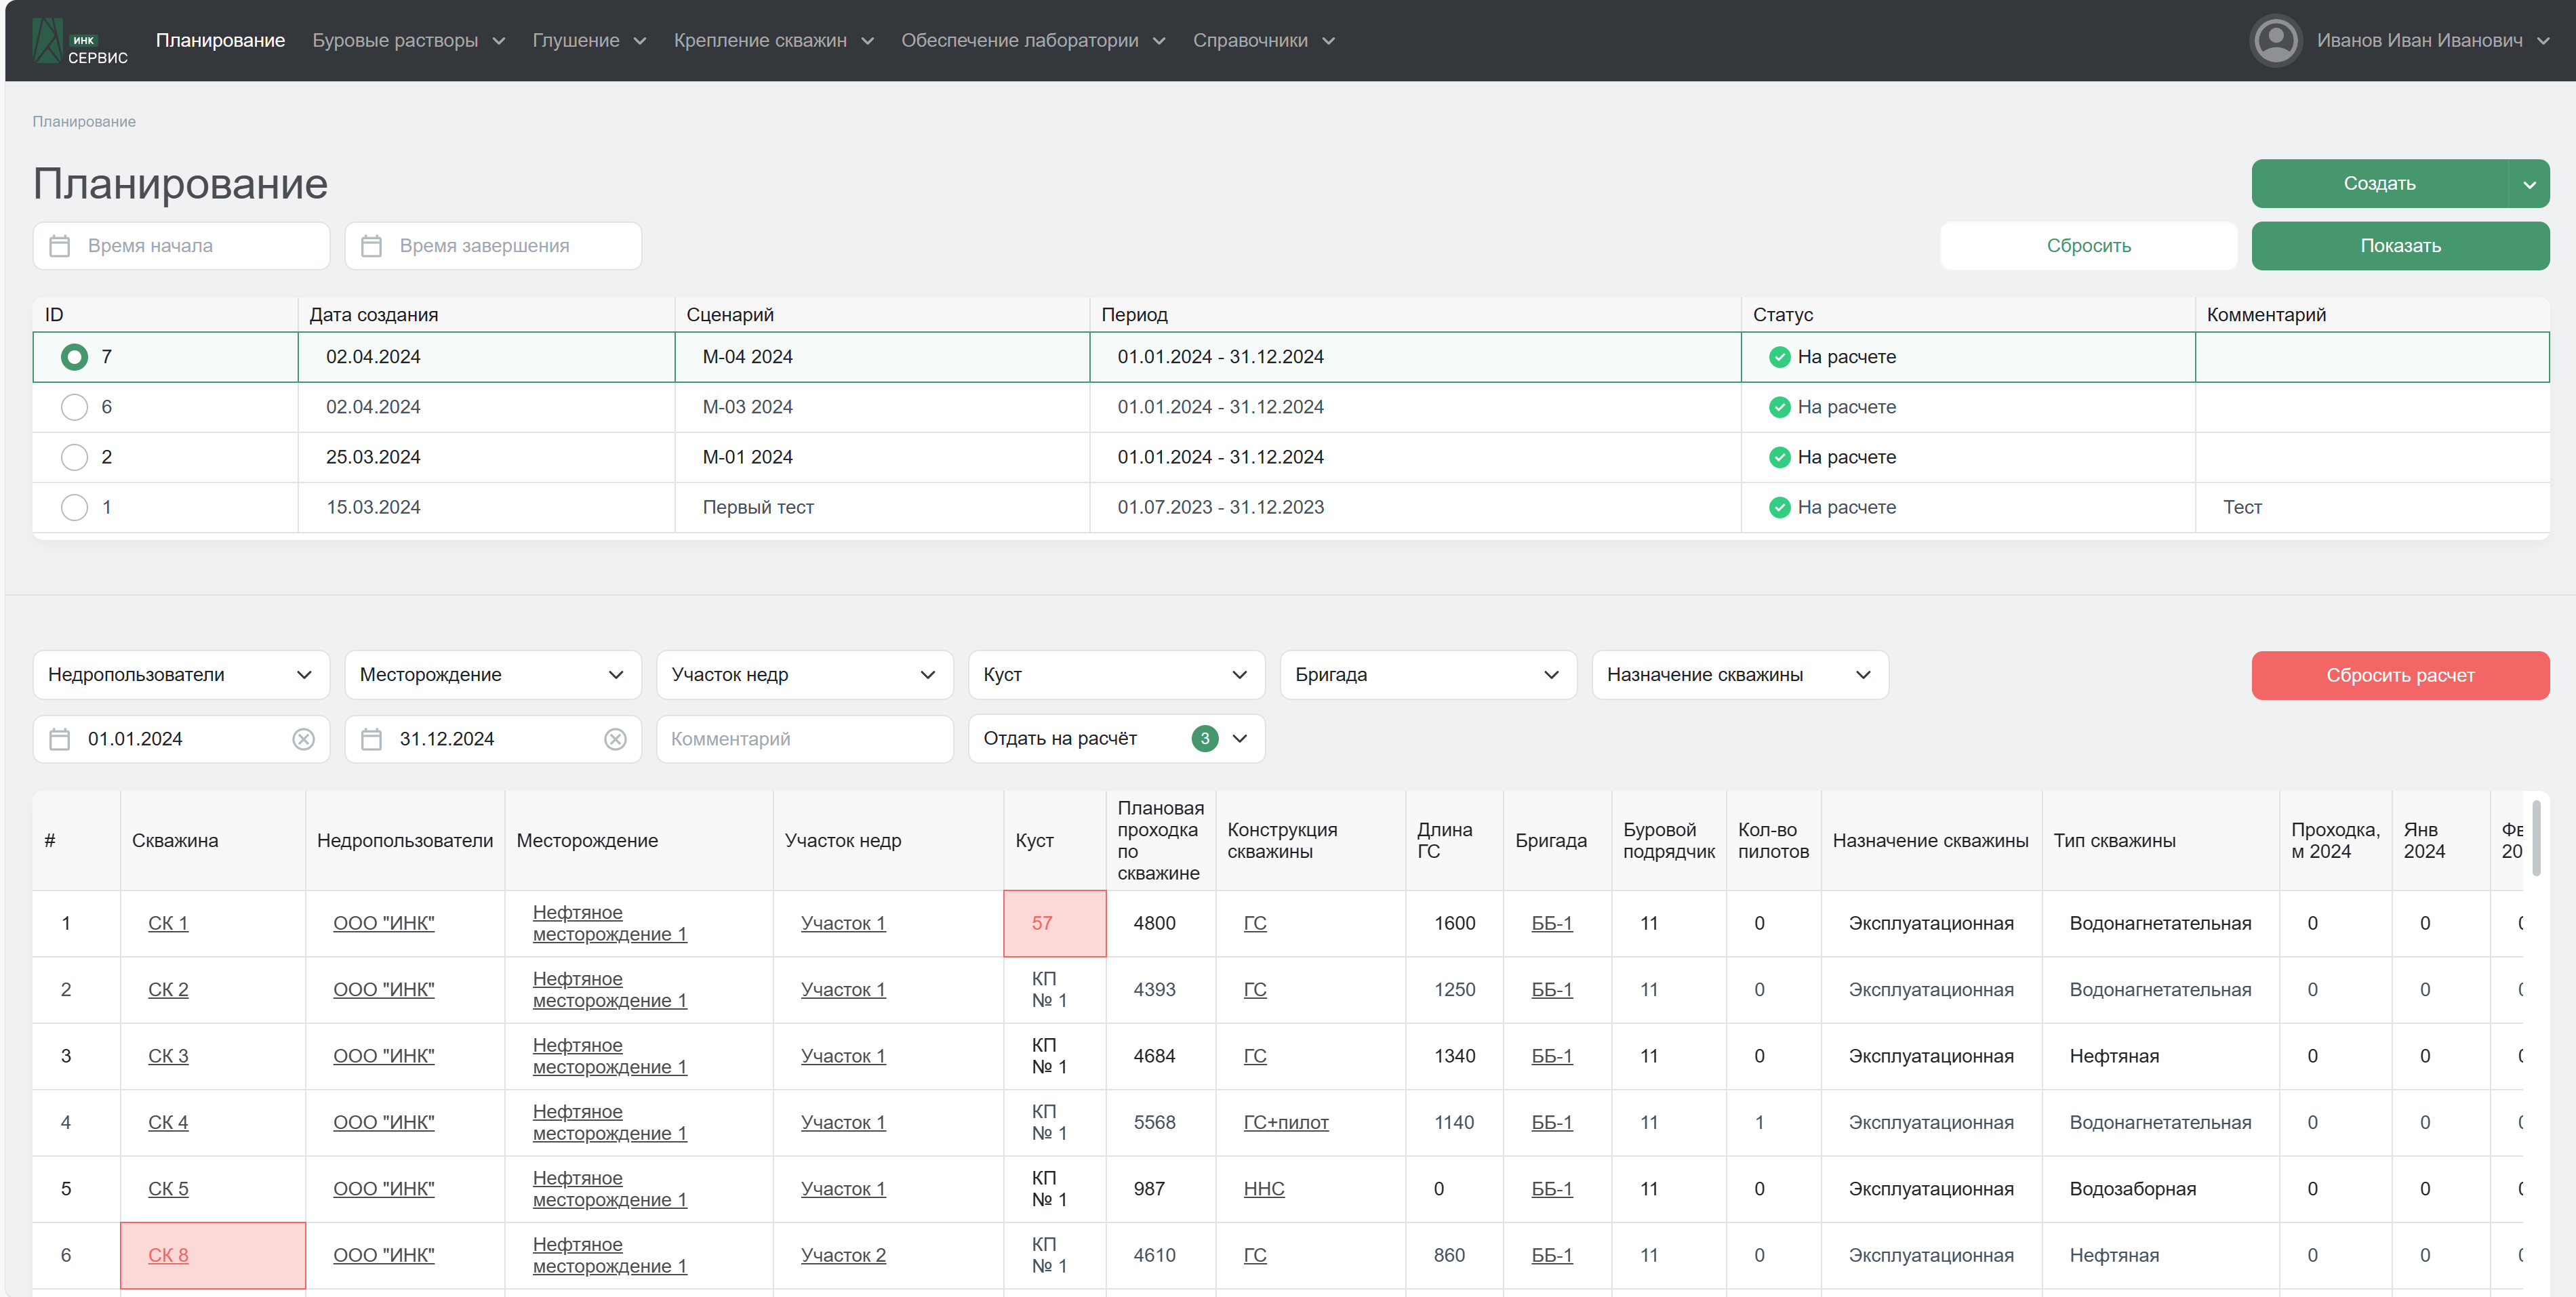Click the ИНК Сервис logo

point(80,41)
